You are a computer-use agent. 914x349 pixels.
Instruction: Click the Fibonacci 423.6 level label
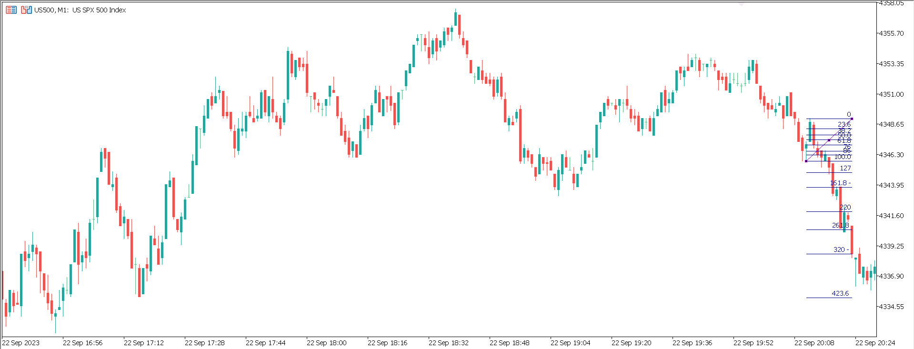tap(840, 293)
